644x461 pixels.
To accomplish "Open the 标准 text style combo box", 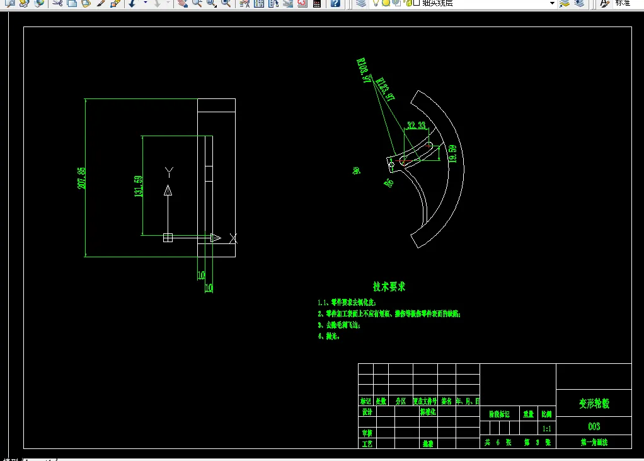I will [629, 3].
